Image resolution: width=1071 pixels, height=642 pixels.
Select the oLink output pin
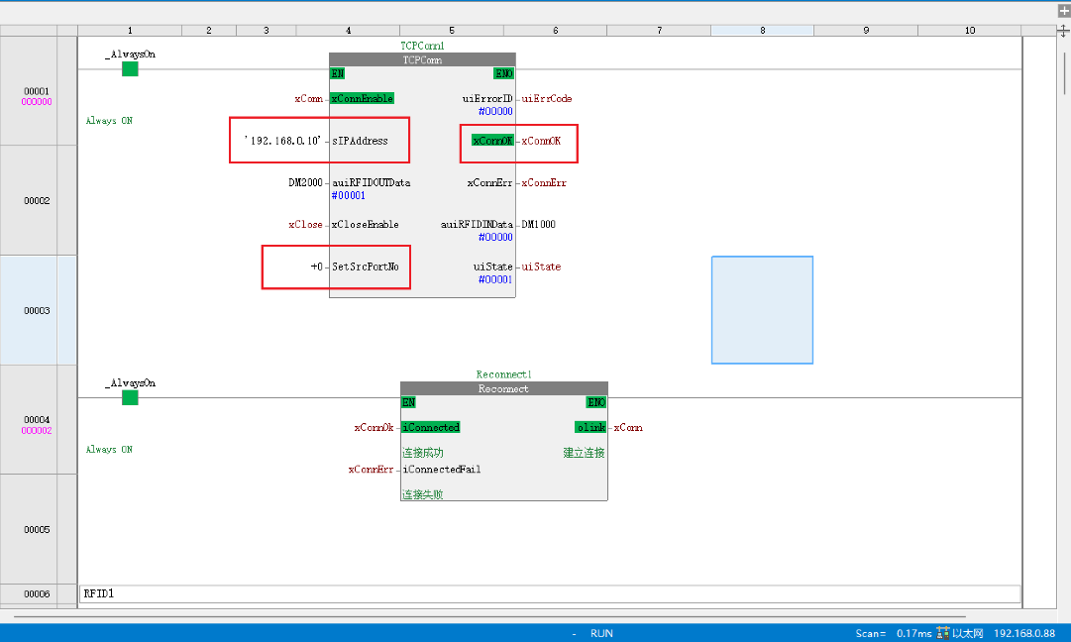click(x=590, y=428)
